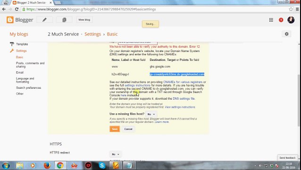Open File Explorer from taskbar
The width and height of the screenshot is (301, 170).
(20, 165)
